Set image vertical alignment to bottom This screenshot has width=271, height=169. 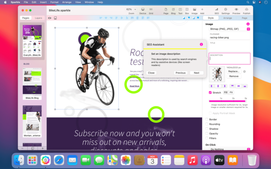coord(245,86)
